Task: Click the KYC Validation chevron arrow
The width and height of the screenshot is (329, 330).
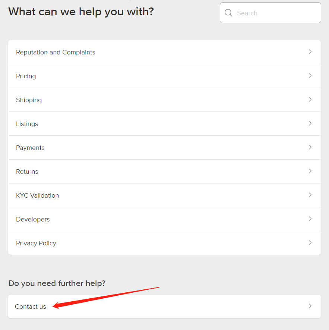Action: click(310, 195)
